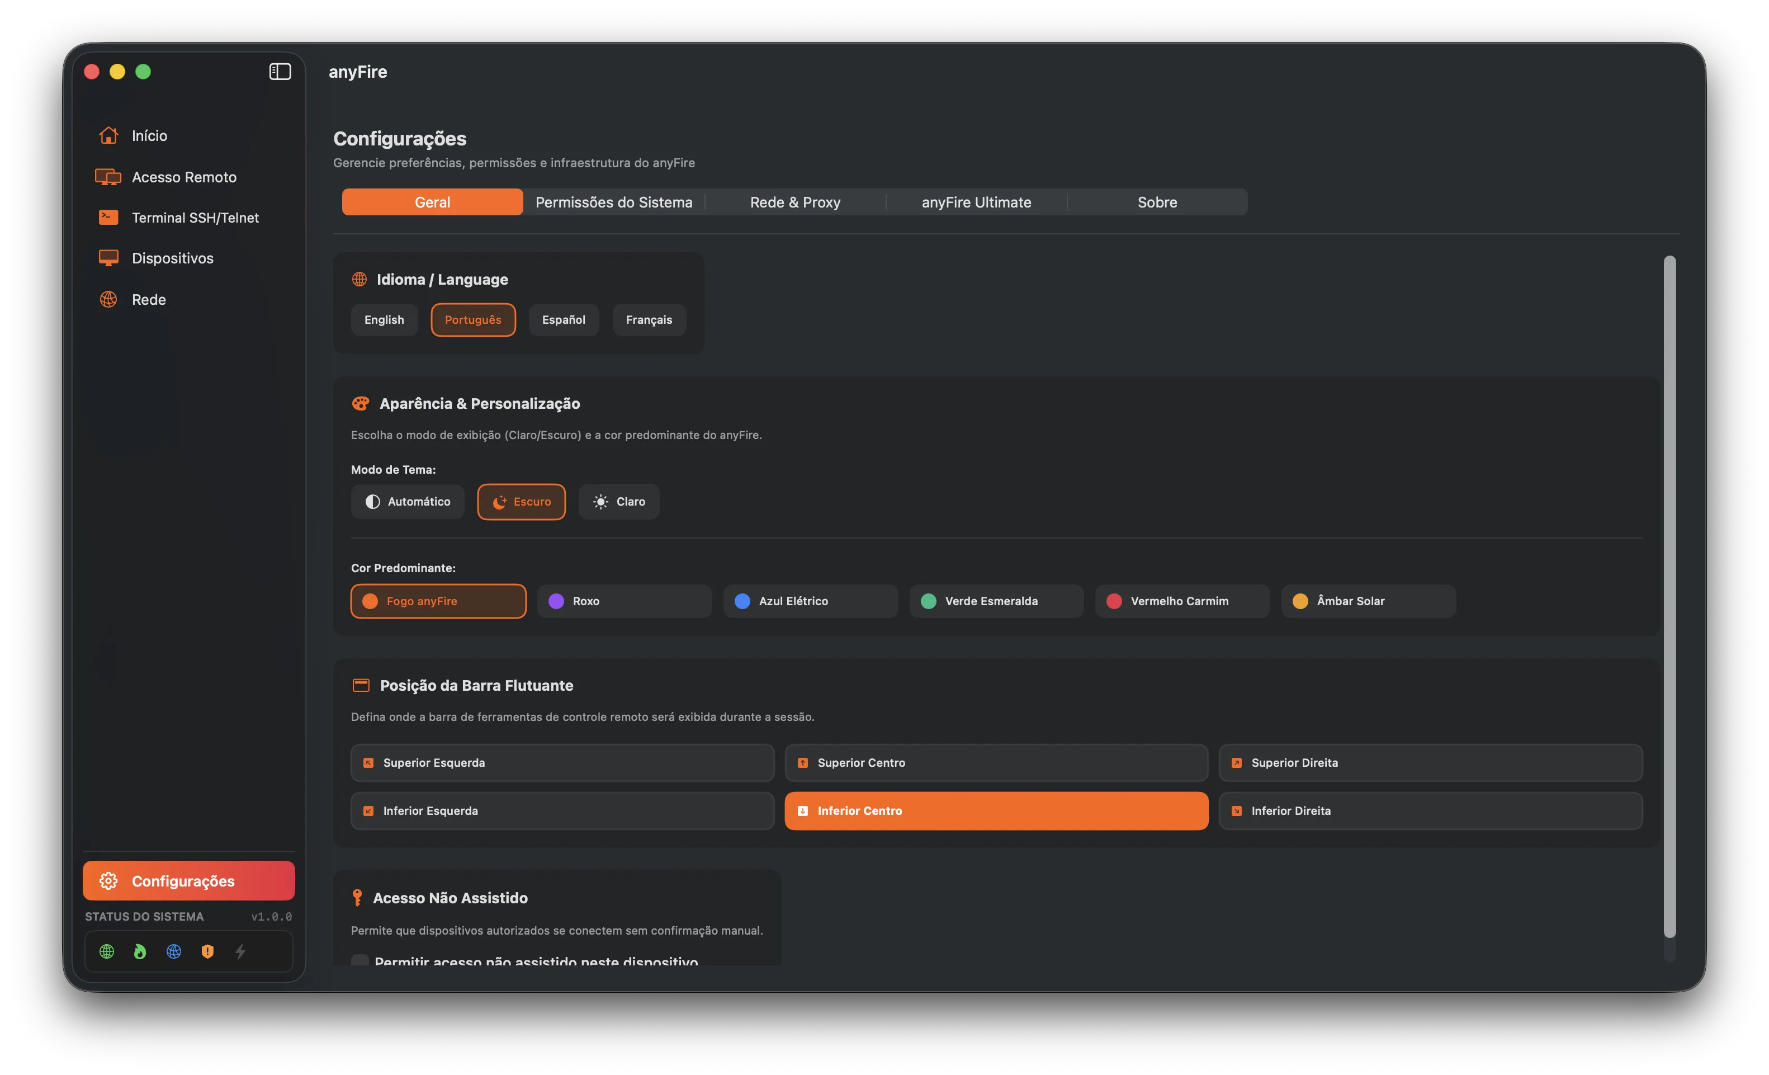Select Français language
1769x1075 pixels.
click(649, 319)
